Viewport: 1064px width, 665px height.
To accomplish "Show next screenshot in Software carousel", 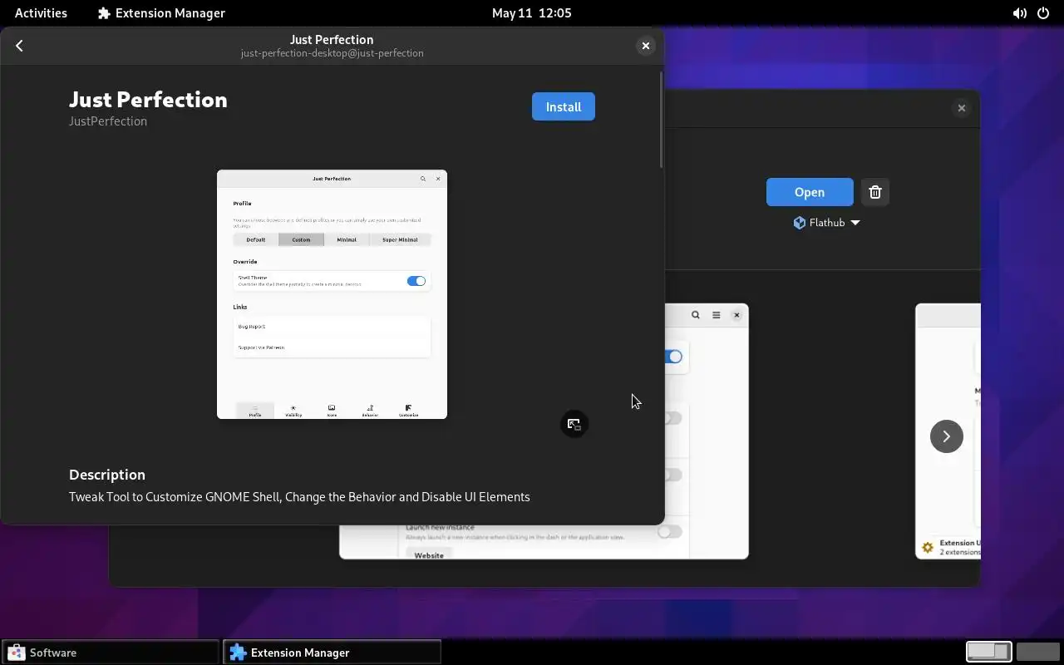I will 946,436.
